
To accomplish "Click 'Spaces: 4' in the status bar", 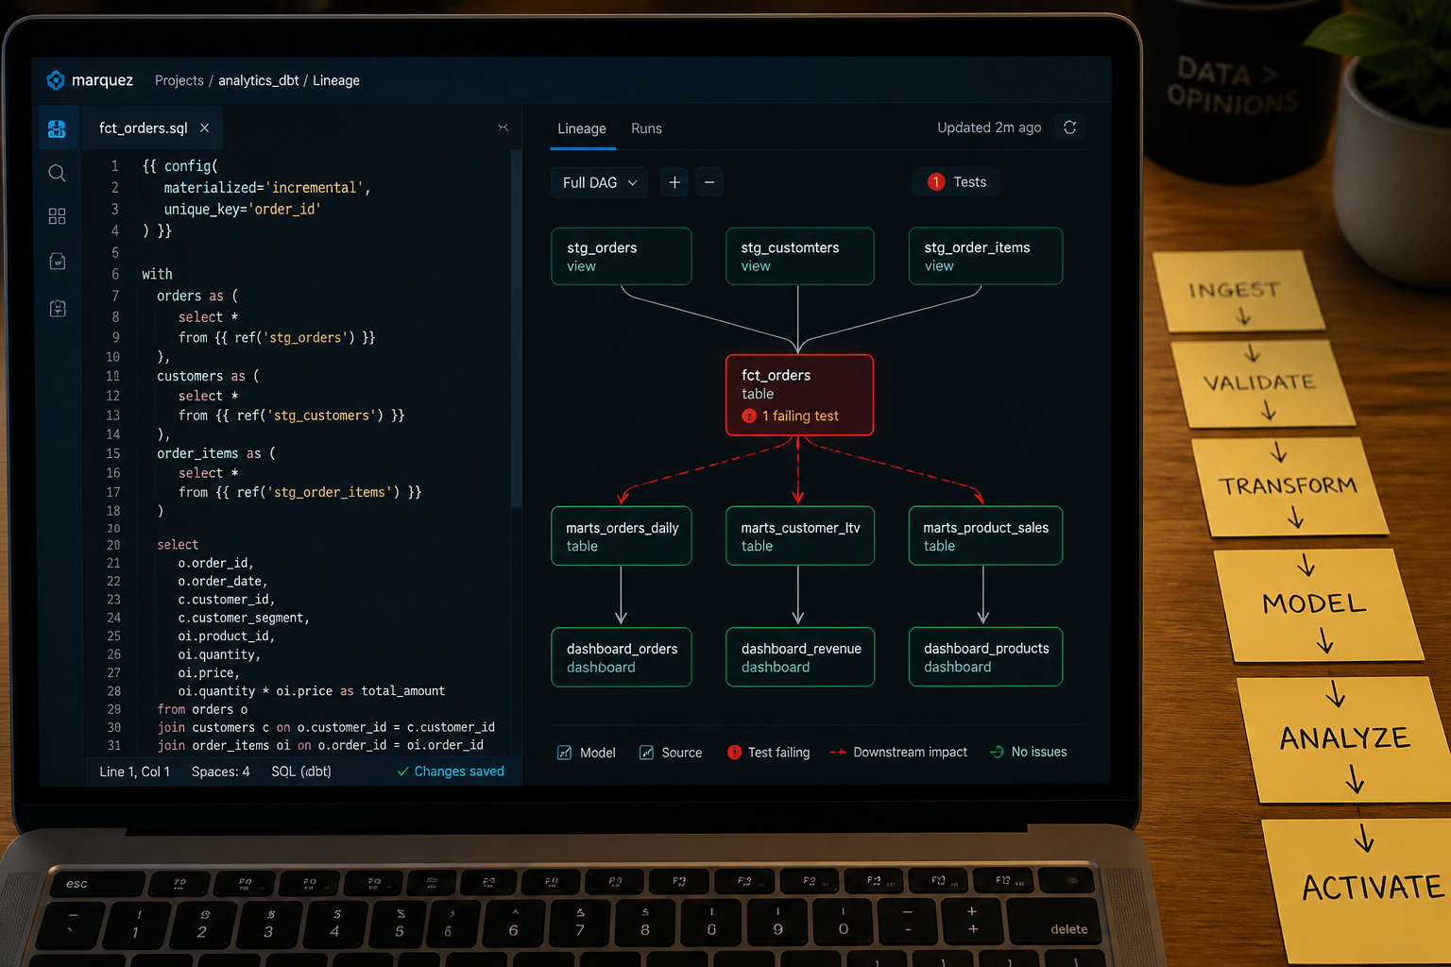I will pyautogui.click(x=221, y=772).
